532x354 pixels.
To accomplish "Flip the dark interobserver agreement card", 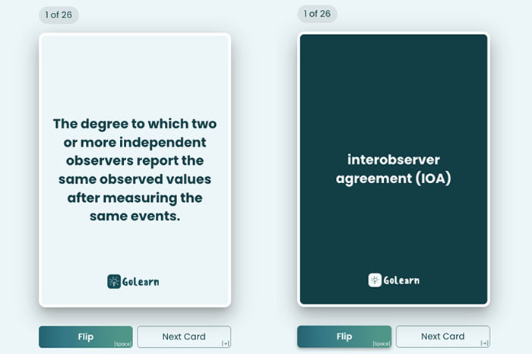I will coord(344,337).
